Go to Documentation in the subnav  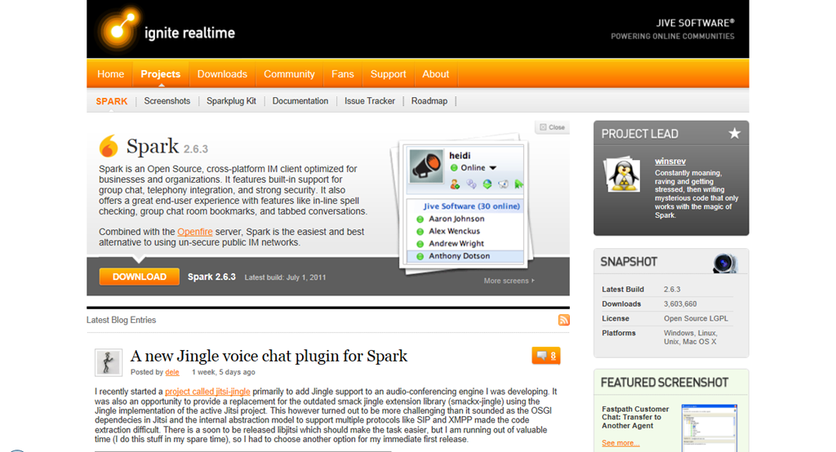tap(300, 100)
